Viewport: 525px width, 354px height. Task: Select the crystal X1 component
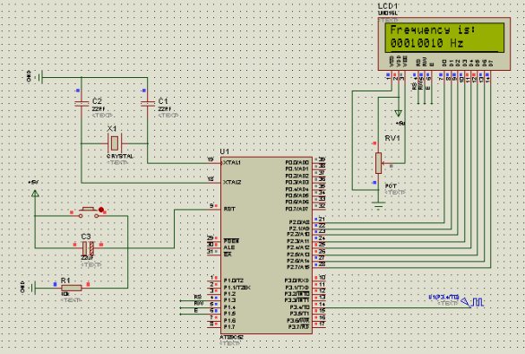[115, 143]
